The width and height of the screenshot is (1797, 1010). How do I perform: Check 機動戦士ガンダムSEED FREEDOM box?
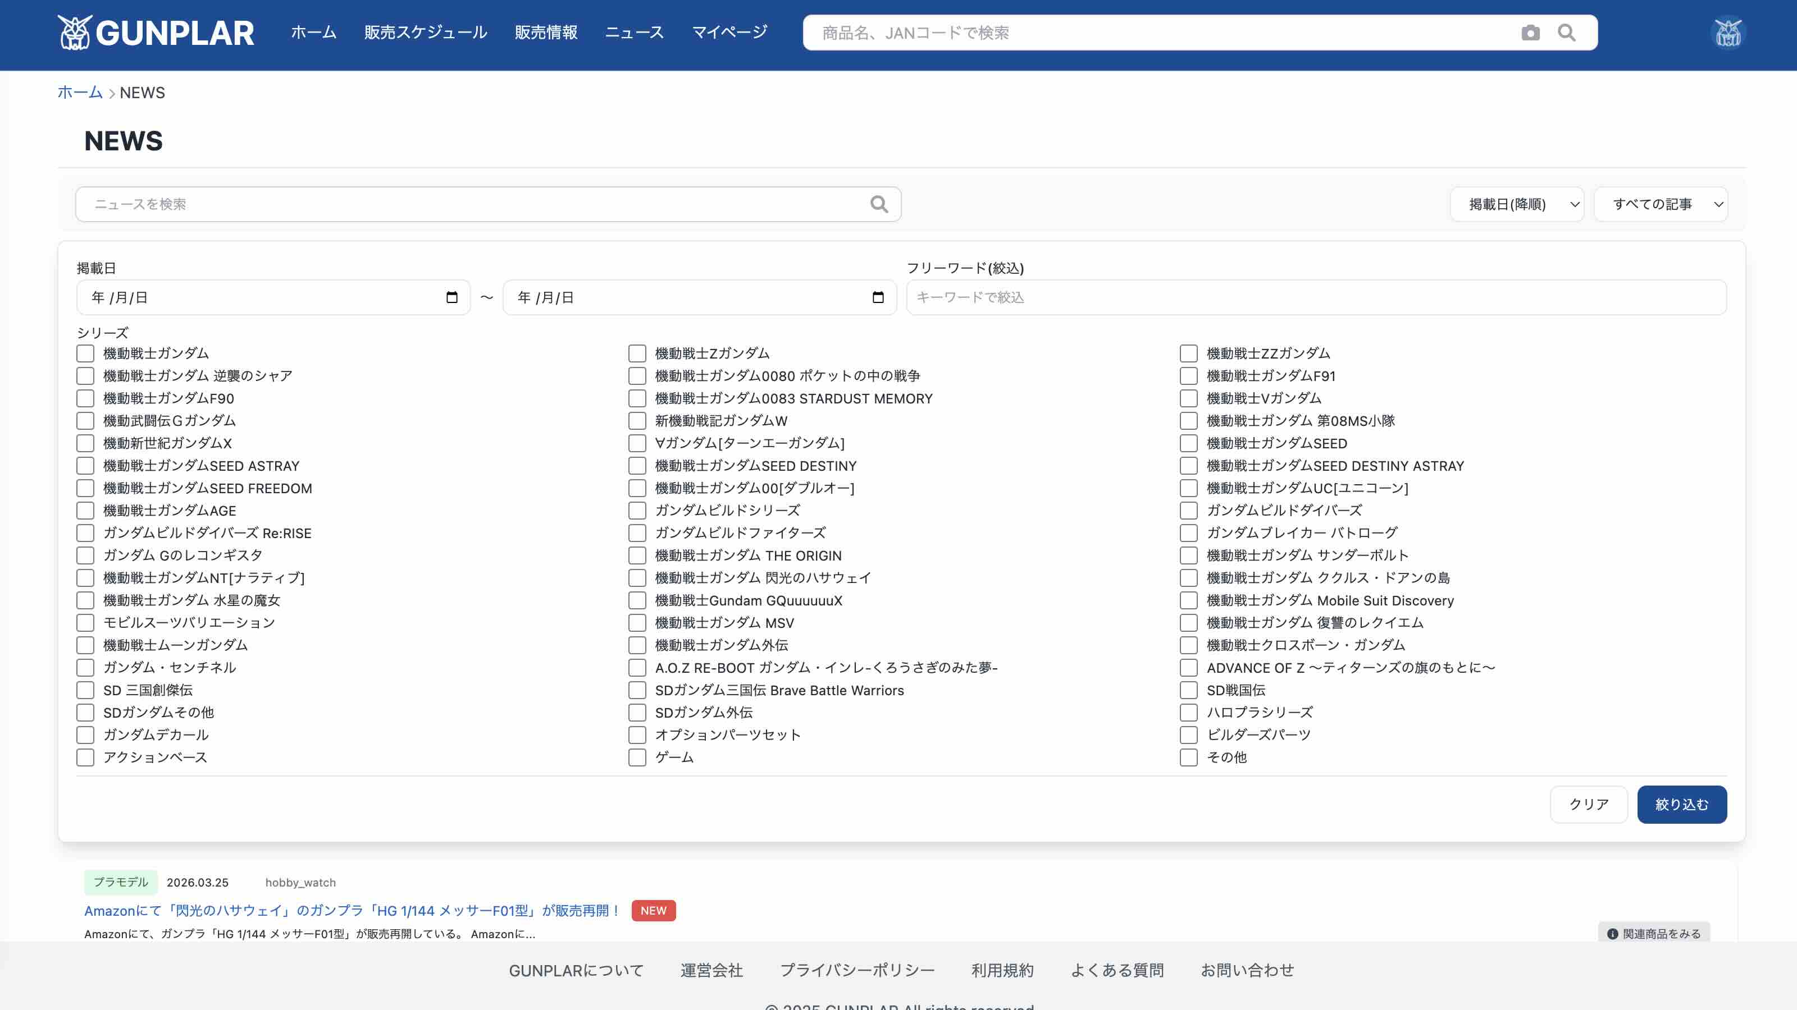click(x=85, y=488)
